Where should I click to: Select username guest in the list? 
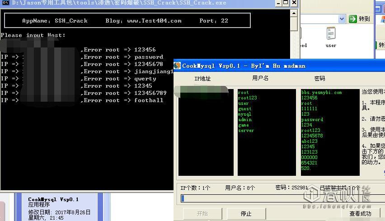point(244,108)
